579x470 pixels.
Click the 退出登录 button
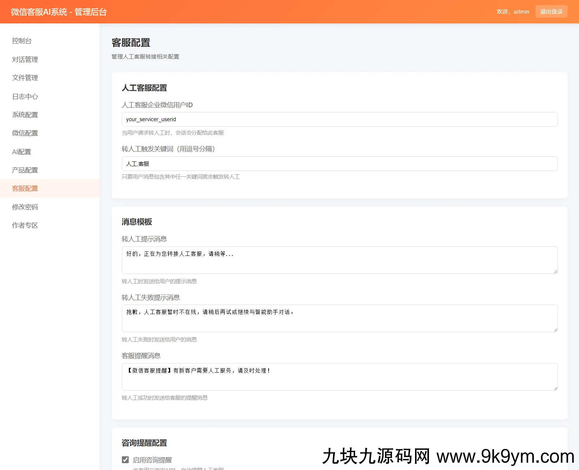(551, 11)
